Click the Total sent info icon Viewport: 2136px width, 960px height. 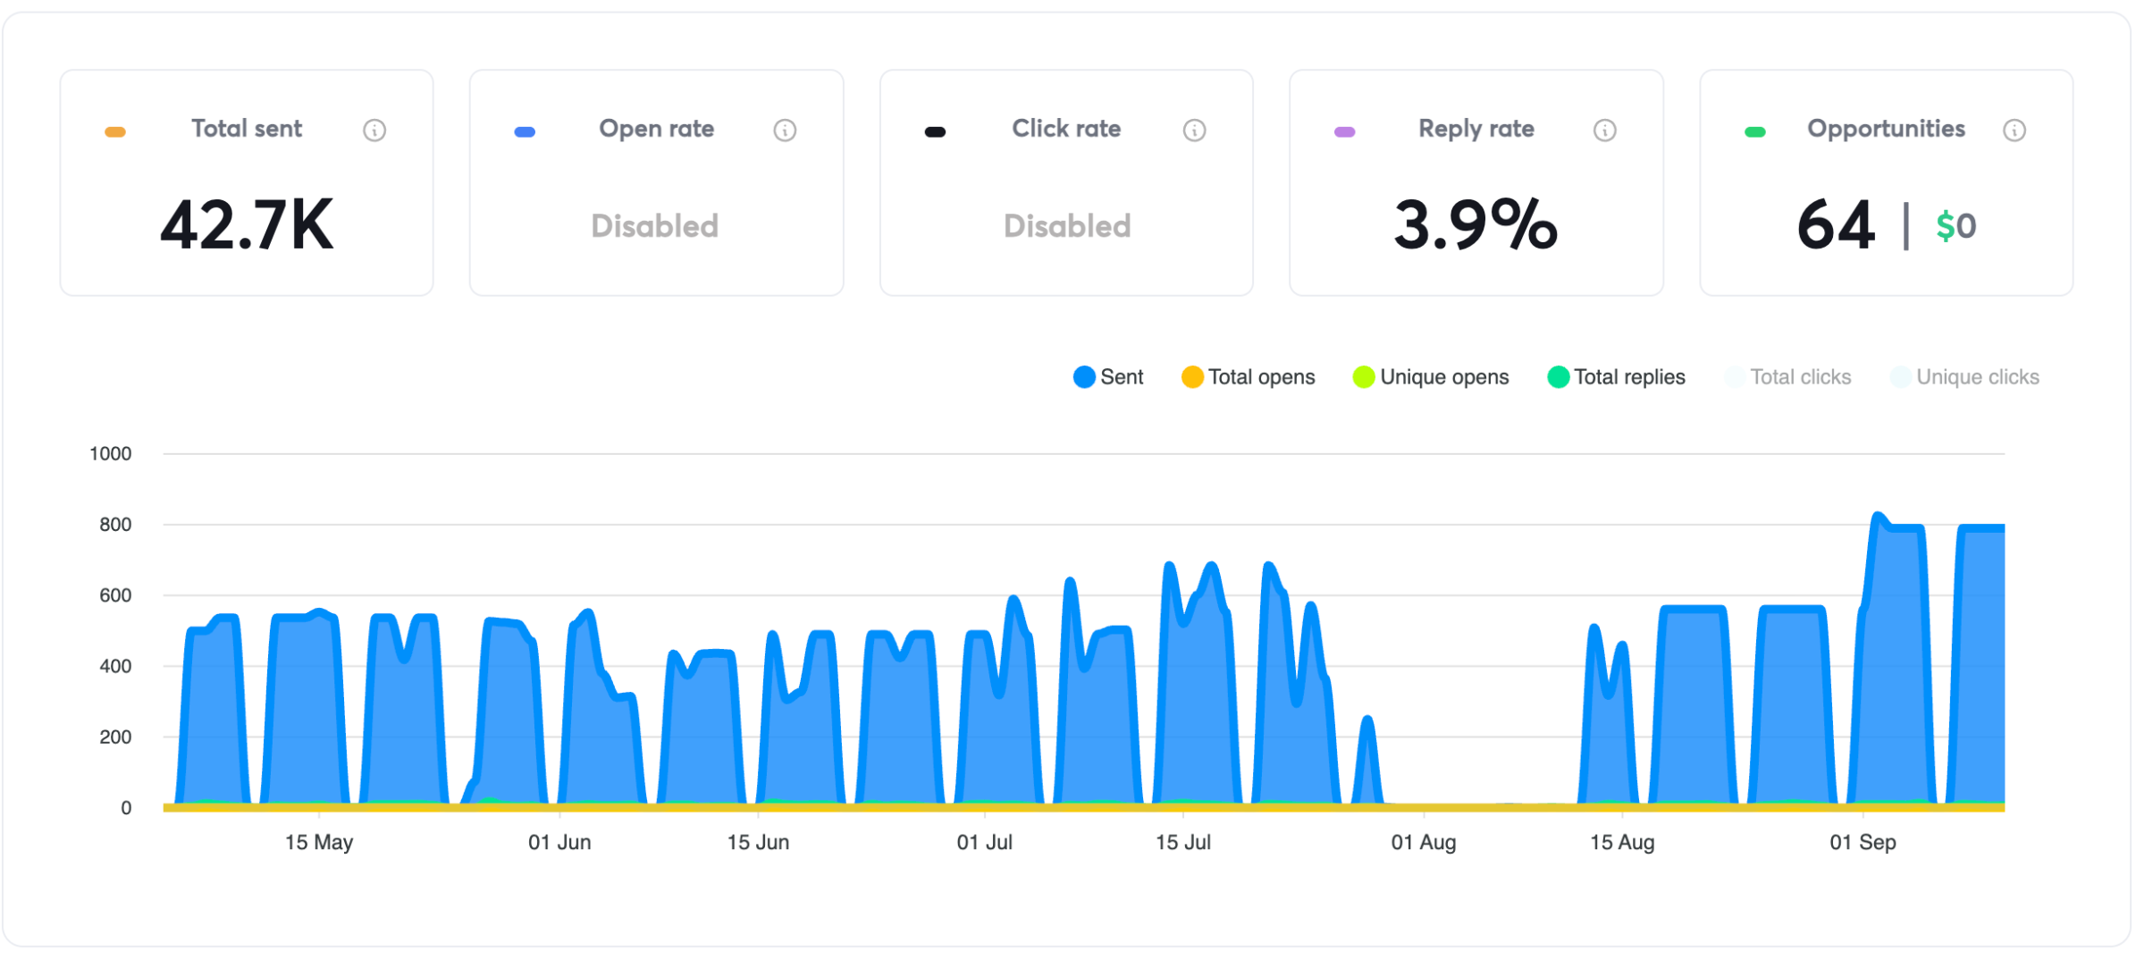point(374,130)
